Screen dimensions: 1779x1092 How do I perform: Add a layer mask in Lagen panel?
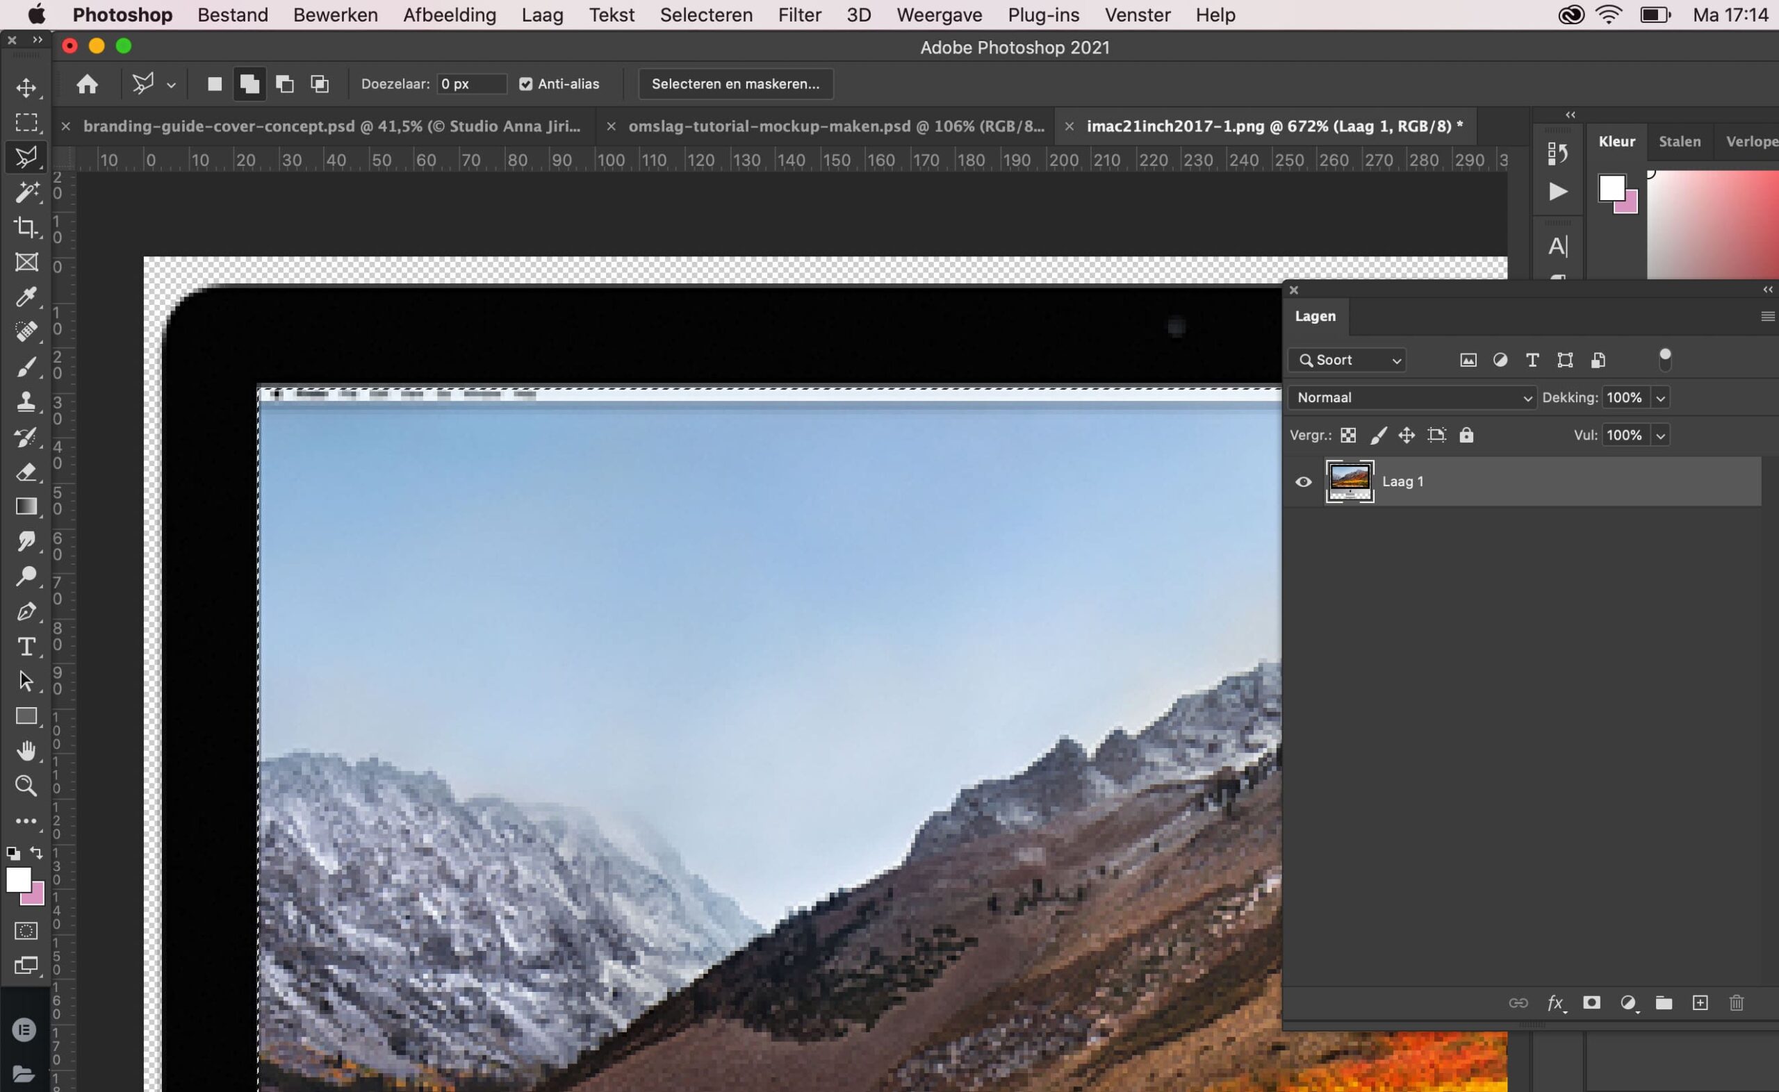[1591, 1002]
